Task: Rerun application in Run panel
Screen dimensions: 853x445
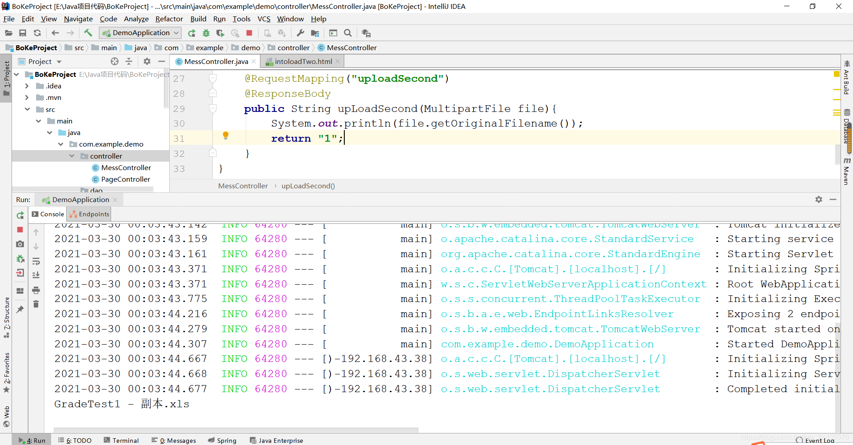Action: pos(20,215)
